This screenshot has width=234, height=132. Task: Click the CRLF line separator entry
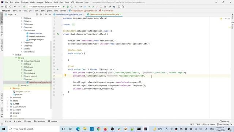[198, 125]
